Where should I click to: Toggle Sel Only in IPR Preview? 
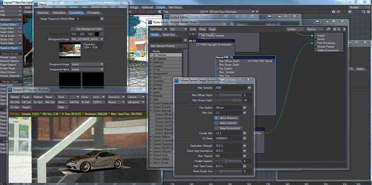[x=15, y=102]
